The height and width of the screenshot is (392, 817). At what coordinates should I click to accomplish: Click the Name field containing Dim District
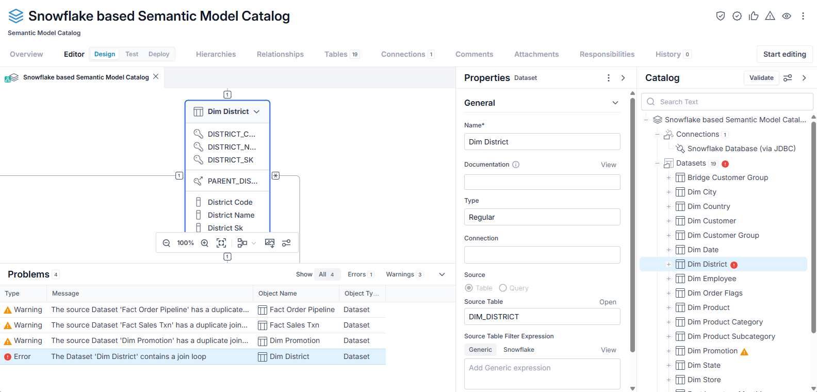(542, 142)
